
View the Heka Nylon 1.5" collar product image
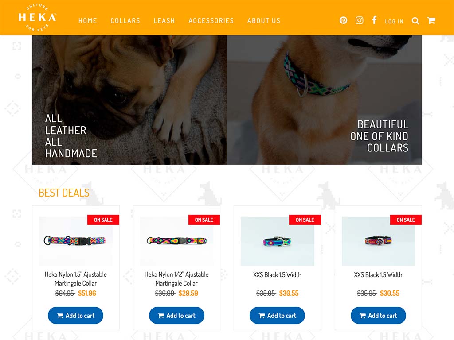75,241
